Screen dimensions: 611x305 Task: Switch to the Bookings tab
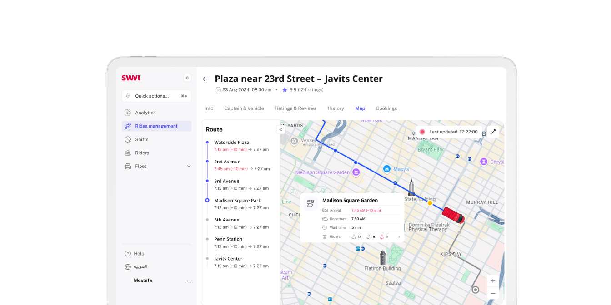pos(386,108)
